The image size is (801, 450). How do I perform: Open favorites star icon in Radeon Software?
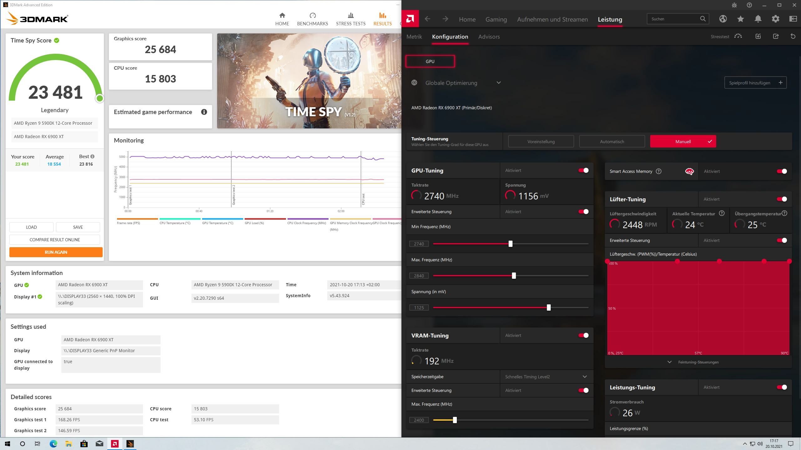pyautogui.click(x=740, y=19)
